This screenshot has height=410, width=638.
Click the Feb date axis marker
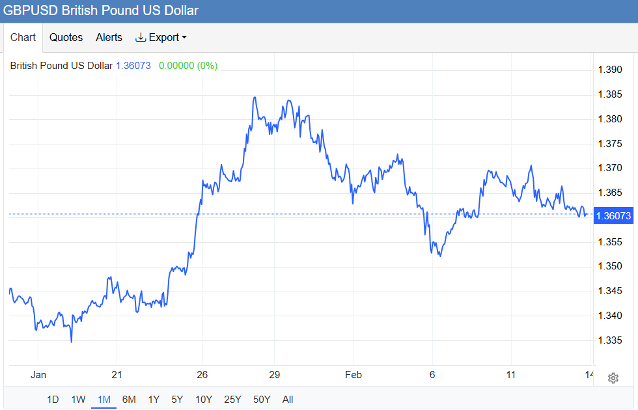coord(353,375)
